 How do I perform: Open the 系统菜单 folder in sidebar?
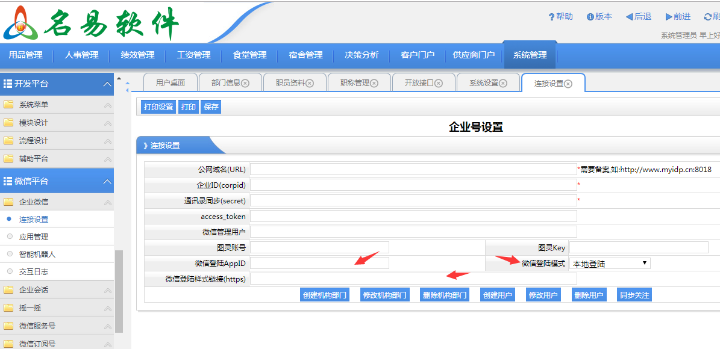34,105
